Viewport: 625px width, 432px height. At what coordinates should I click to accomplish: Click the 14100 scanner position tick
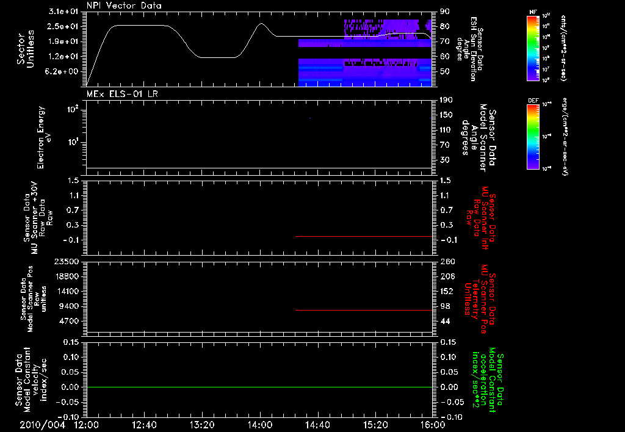pyautogui.click(x=66, y=291)
